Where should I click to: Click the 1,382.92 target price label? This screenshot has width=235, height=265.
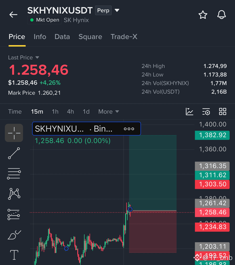212,135
